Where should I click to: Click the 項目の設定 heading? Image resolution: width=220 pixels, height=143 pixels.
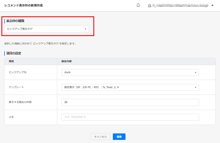(x=14, y=53)
